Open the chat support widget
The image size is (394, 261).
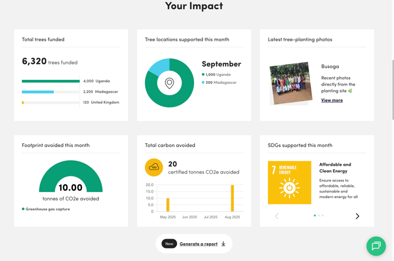376,246
